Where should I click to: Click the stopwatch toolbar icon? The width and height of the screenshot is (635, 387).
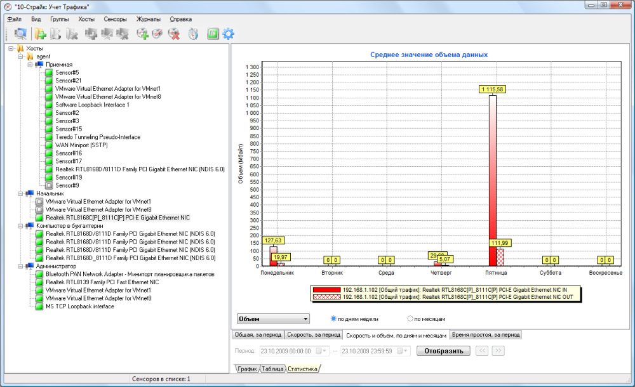[x=193, y=34]
